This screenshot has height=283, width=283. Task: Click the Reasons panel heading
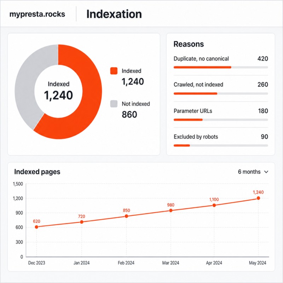click(x=189, y=44)
